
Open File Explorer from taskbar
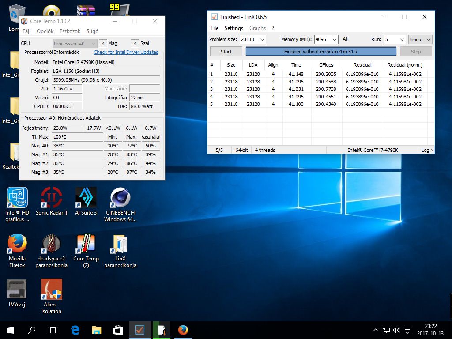97,330
